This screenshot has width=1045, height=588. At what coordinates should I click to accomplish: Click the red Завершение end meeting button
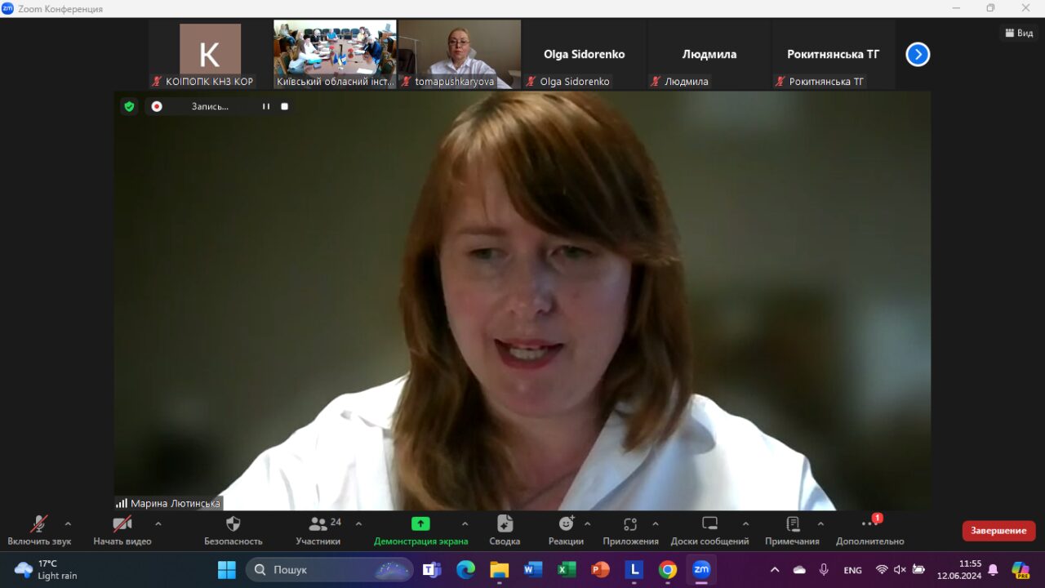[x=998, y=531]
